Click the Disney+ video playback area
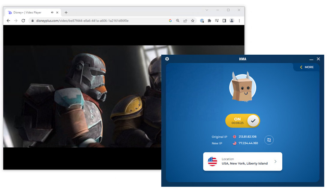 (x=82, y=96)
